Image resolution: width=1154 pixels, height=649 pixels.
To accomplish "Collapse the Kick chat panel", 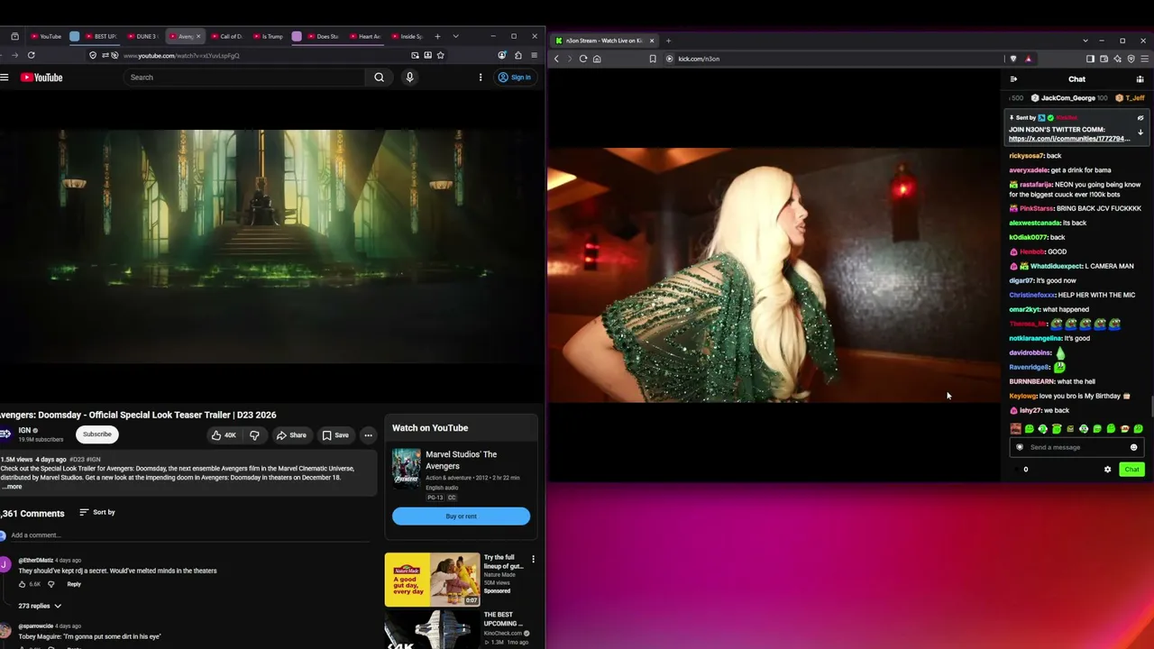I will point(1013,79).
